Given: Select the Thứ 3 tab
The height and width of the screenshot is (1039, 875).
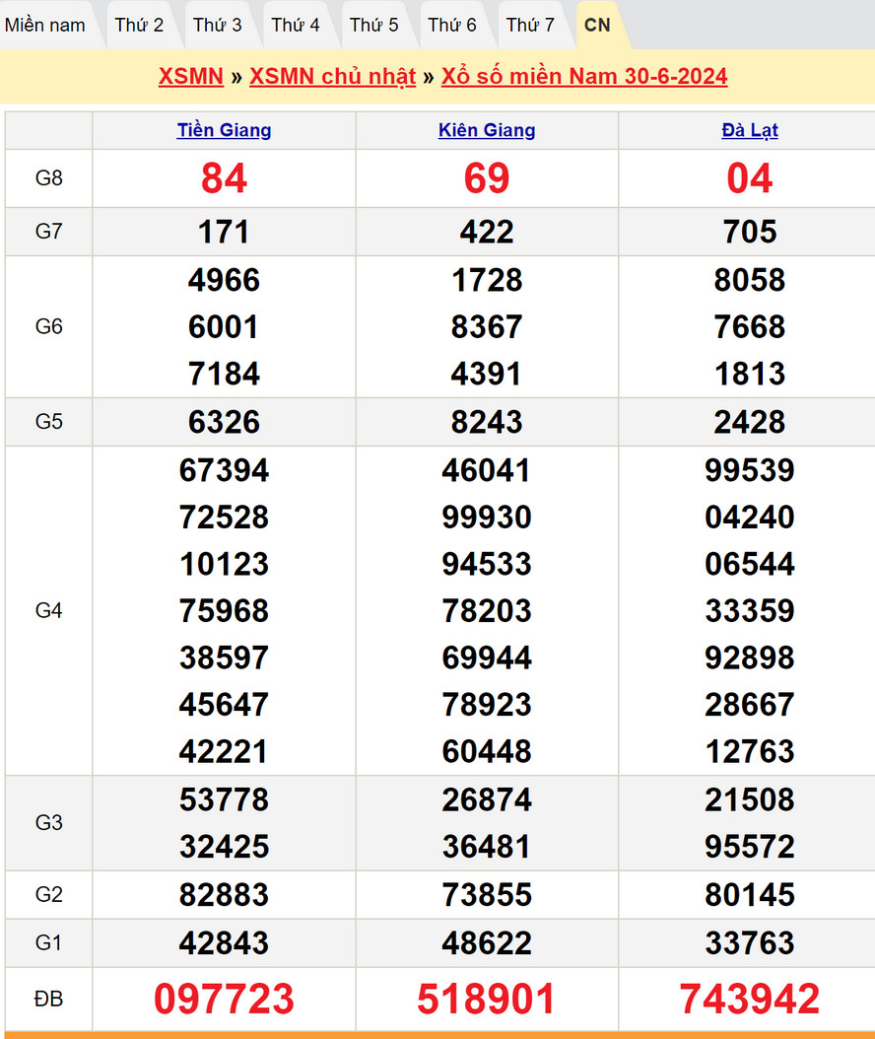Looking at the screenshot, I should [218, 25].
